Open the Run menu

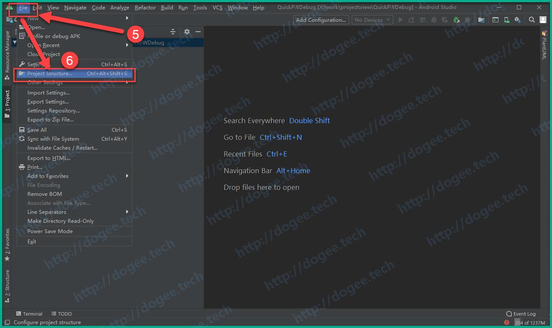pos(183,7)
